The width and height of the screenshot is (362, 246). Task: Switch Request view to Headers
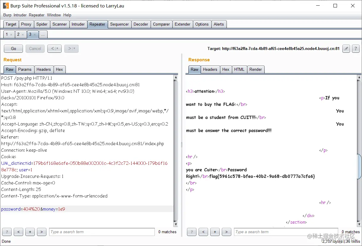44,69
